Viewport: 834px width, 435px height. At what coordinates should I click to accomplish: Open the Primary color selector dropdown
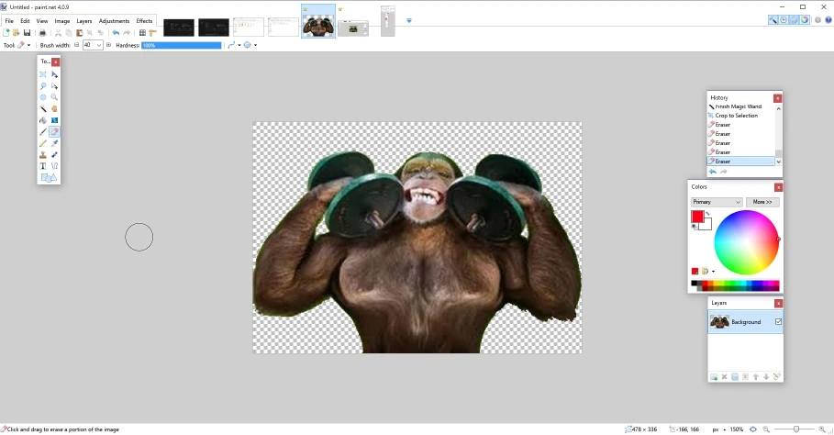[717, 202]
